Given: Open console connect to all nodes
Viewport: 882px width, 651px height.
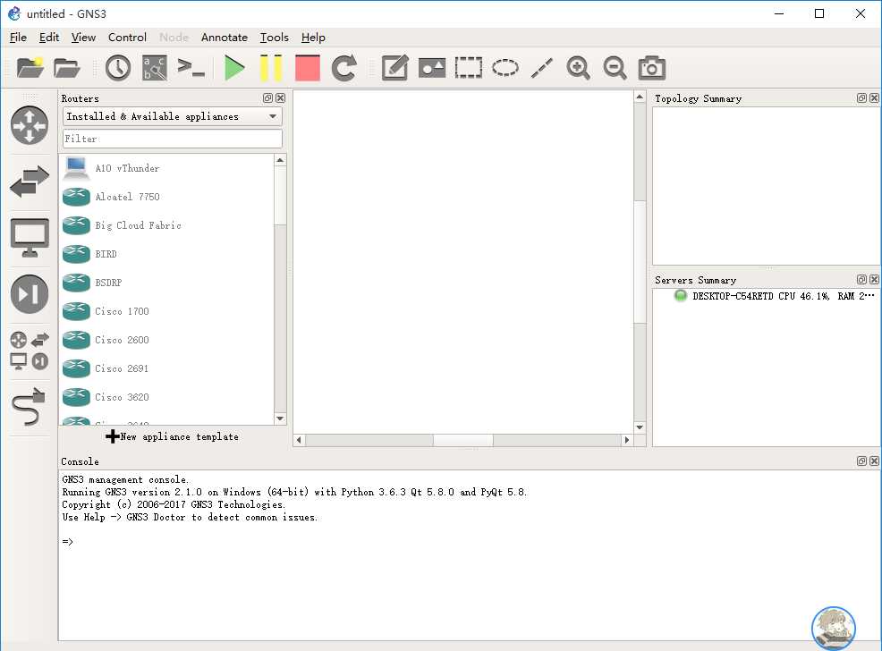Looking at the screenshot, I should click(x=191, y=68).
